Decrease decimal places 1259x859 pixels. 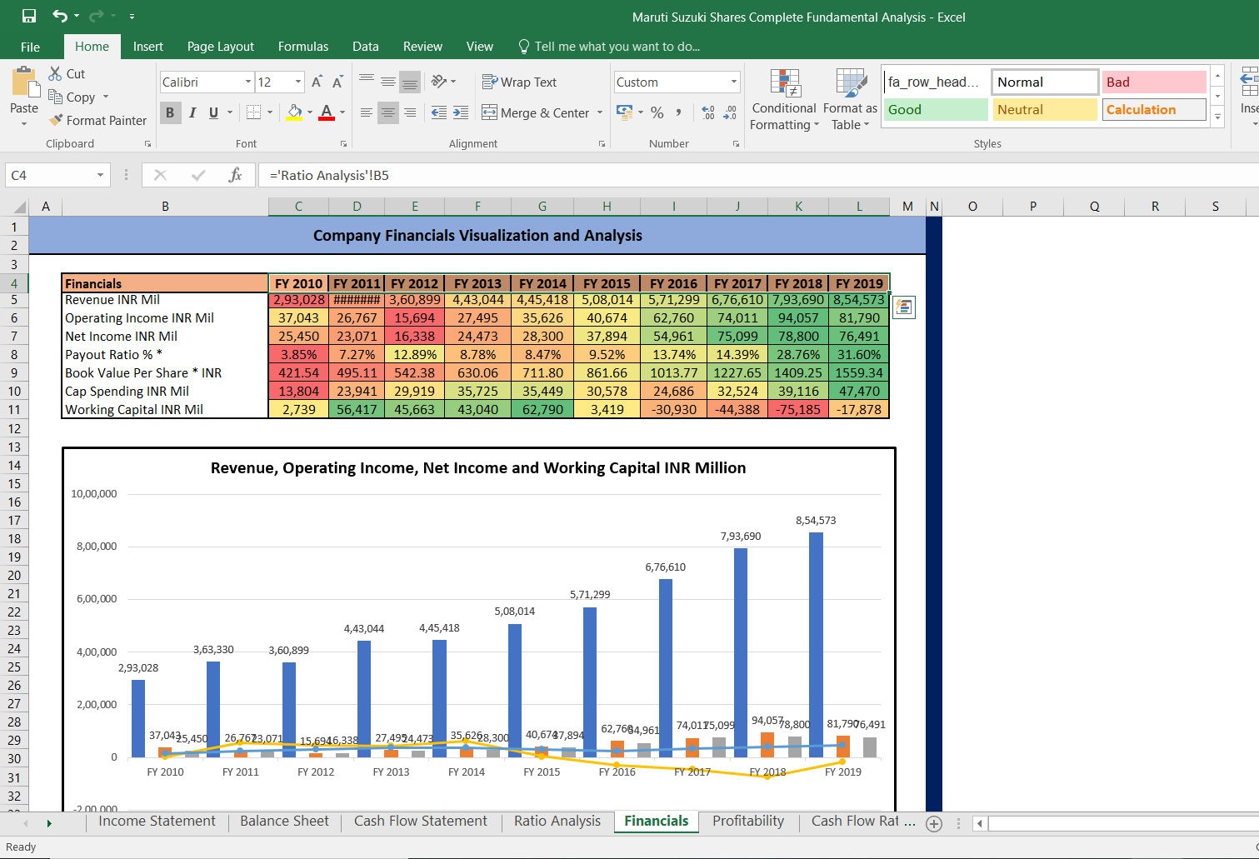coord(731,112)
